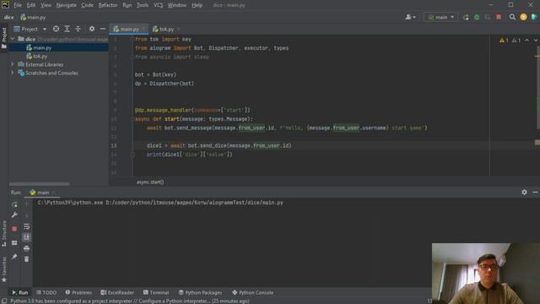Click the warnings indicator in editor corner
Image resolution: width=540 pixels, height=304 pixels.
point(510,41)
